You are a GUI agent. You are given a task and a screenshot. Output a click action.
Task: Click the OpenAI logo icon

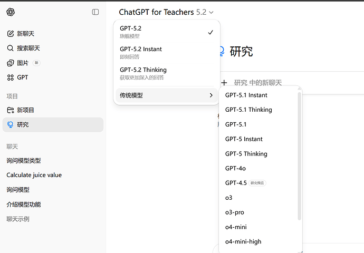click(x=11, y=12)
